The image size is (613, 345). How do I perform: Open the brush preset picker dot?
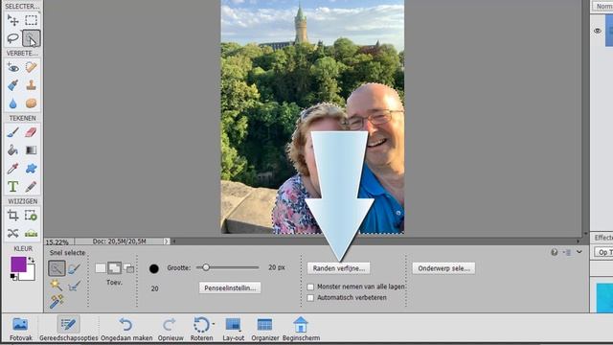pos(154,268)
